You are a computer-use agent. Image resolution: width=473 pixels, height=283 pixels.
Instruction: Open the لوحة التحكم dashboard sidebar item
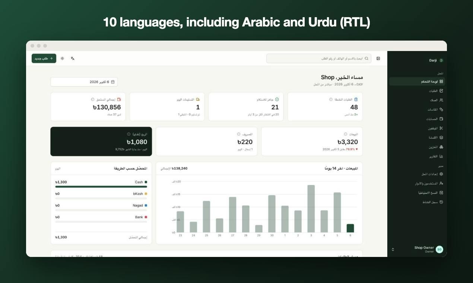tap(417, 82)
